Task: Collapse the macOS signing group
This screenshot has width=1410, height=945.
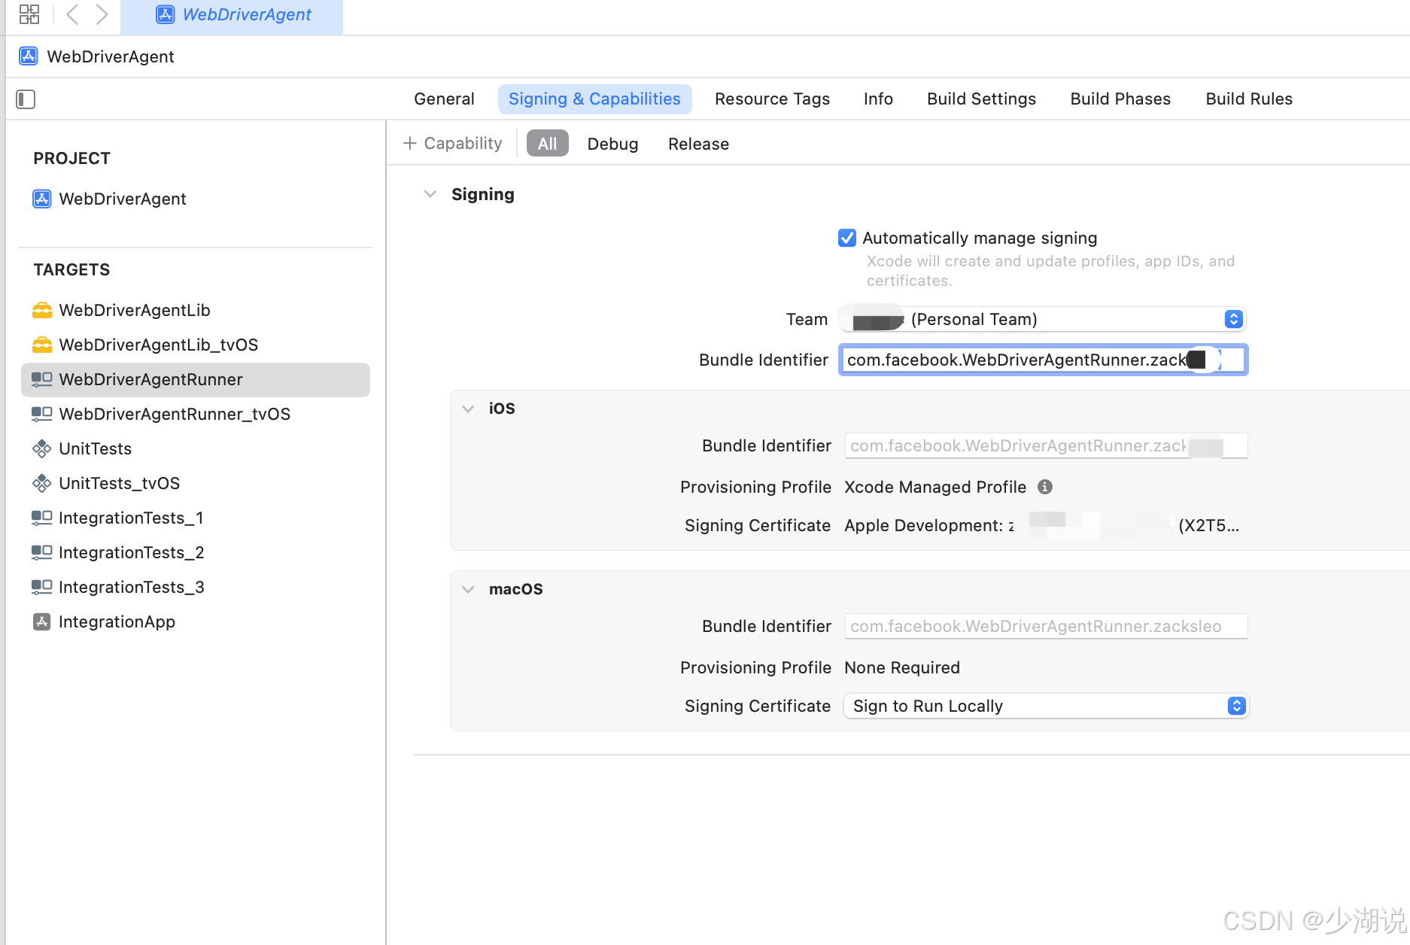Action: click(x=468, y=589)
